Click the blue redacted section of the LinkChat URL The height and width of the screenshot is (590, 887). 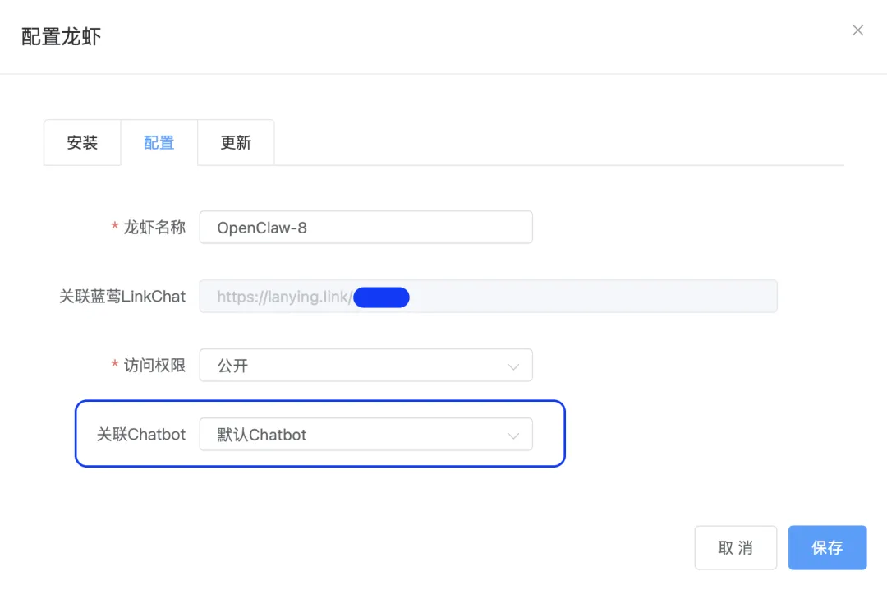381,297
